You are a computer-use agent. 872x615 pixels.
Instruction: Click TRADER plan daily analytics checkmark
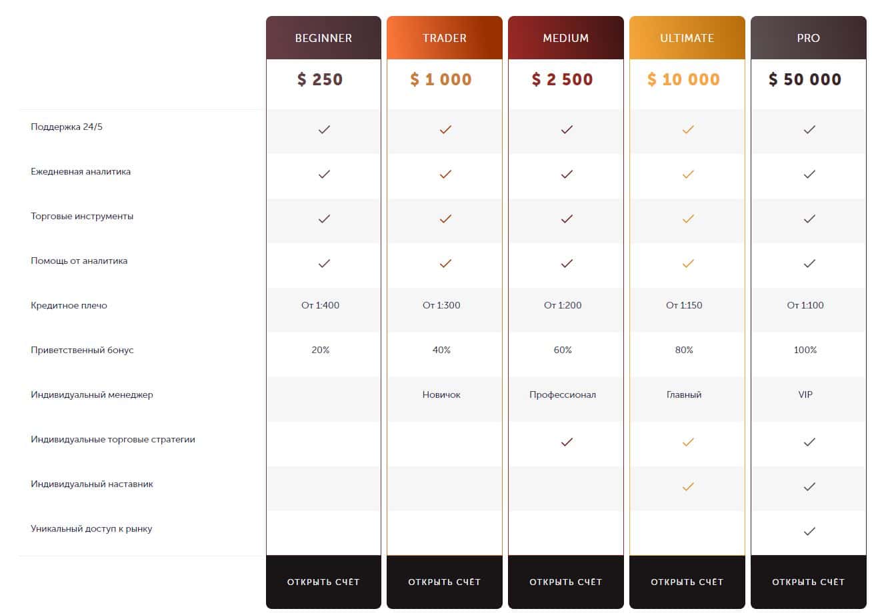pyautogui.click(x=445, y=175)
